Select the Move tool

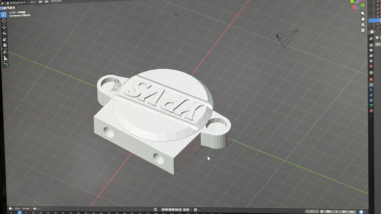coord(4,27)
